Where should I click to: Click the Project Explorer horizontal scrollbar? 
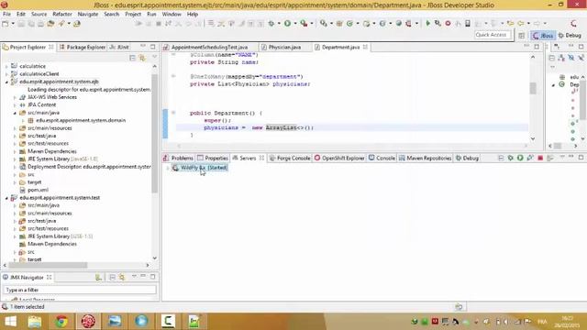pyautogui.click(x=48, y=265)
